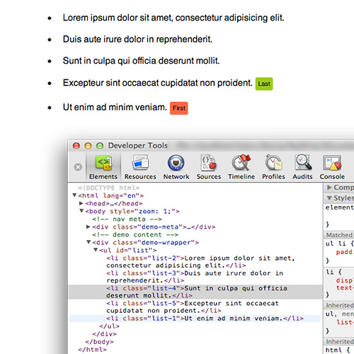Click the yellow minimize window button
Screen dimensions: 354x354
pyautogui.click(x=88, y=146)
